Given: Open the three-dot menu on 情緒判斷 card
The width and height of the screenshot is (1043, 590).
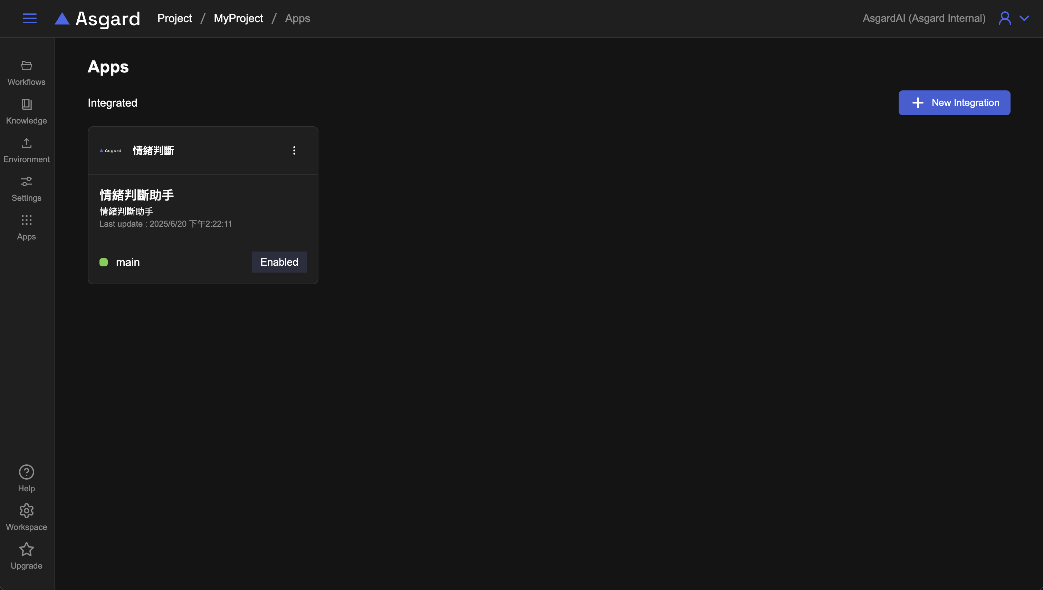Looking at the screenshot, I should 294,150.
